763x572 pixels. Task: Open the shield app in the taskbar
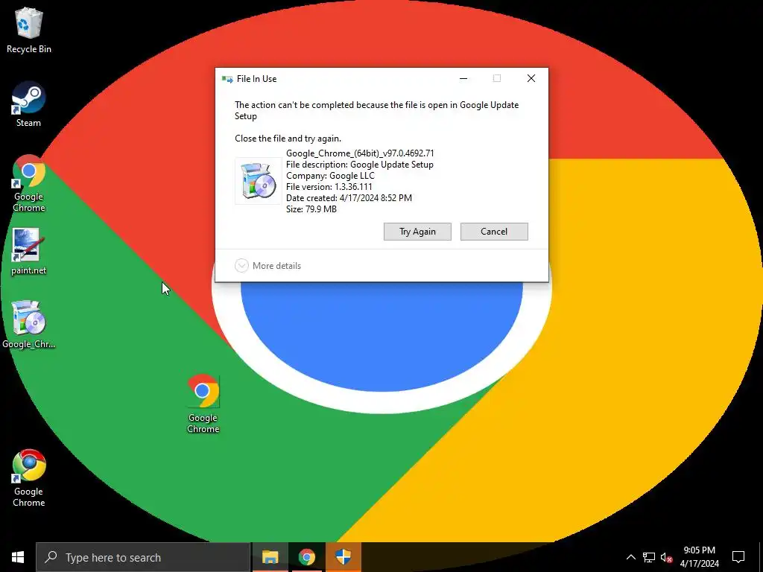click(x=343, y=557)
